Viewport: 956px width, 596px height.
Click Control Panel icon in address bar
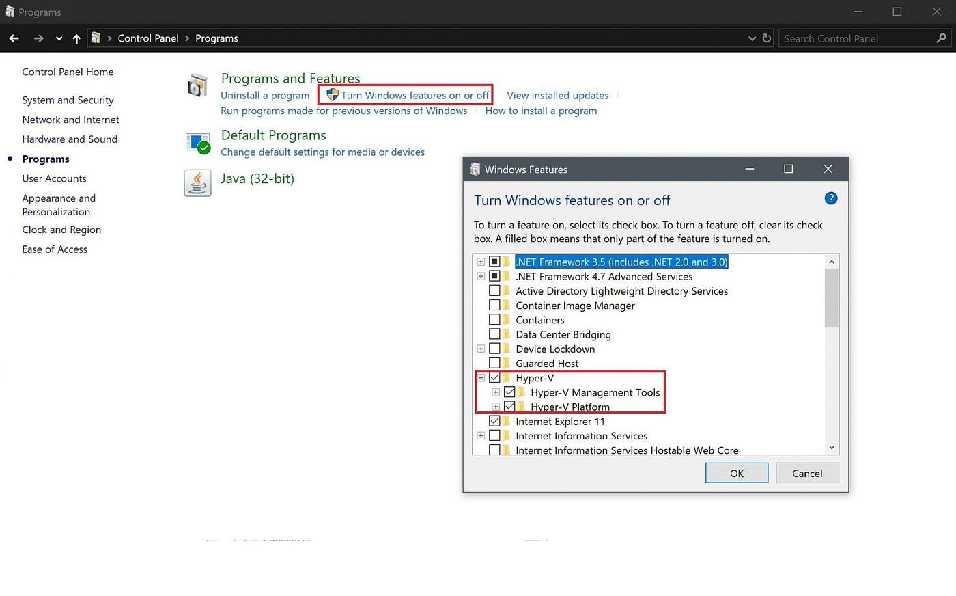pos(96,38)
